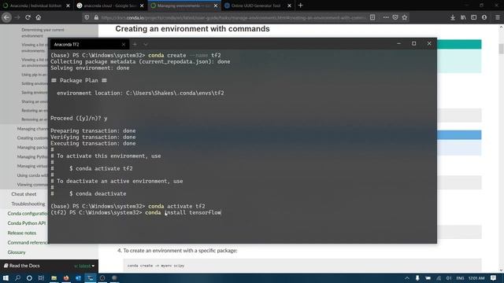Close the anaconda cloud Google tab
This screenshot has height=283, width=504.
tap(142, 6)
